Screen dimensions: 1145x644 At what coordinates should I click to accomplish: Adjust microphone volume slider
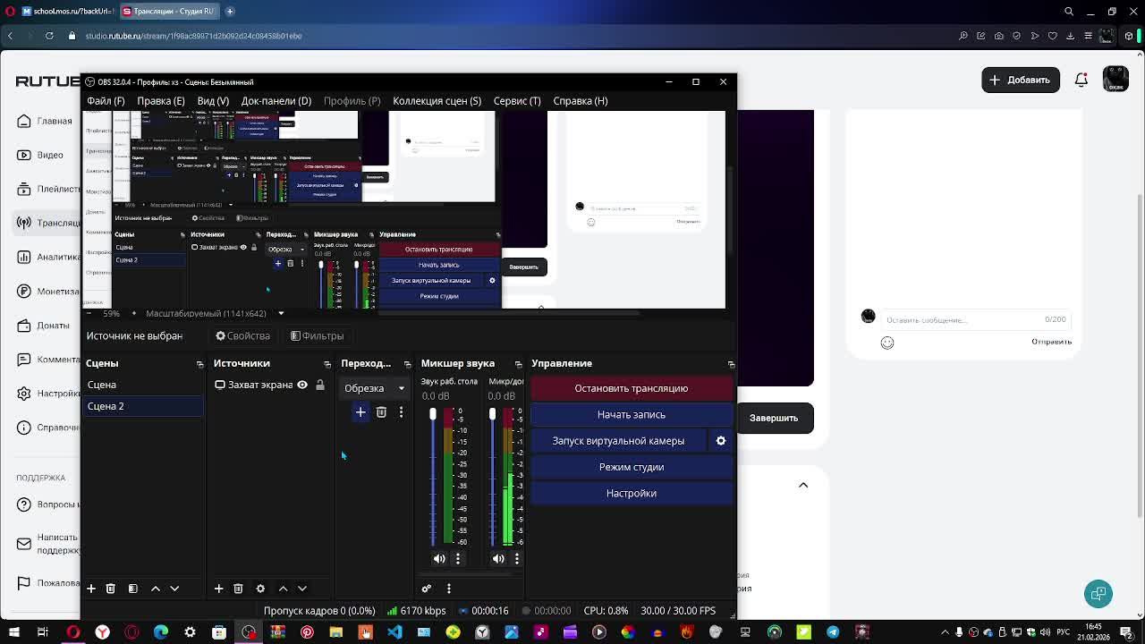tap(492, 414)
